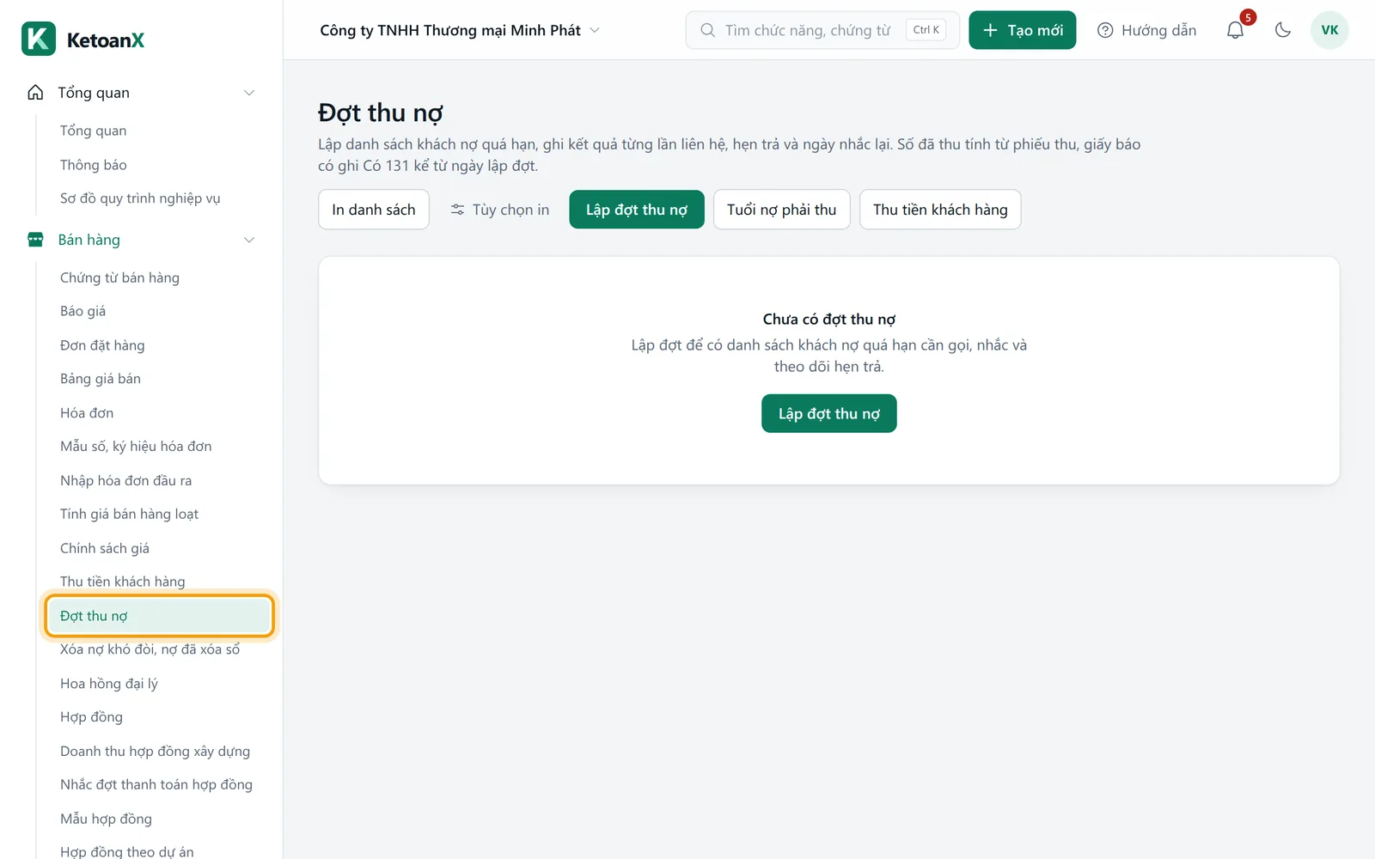
Task: Click Lập đợt thu nợ in empty card
Action: coord(829,413)
